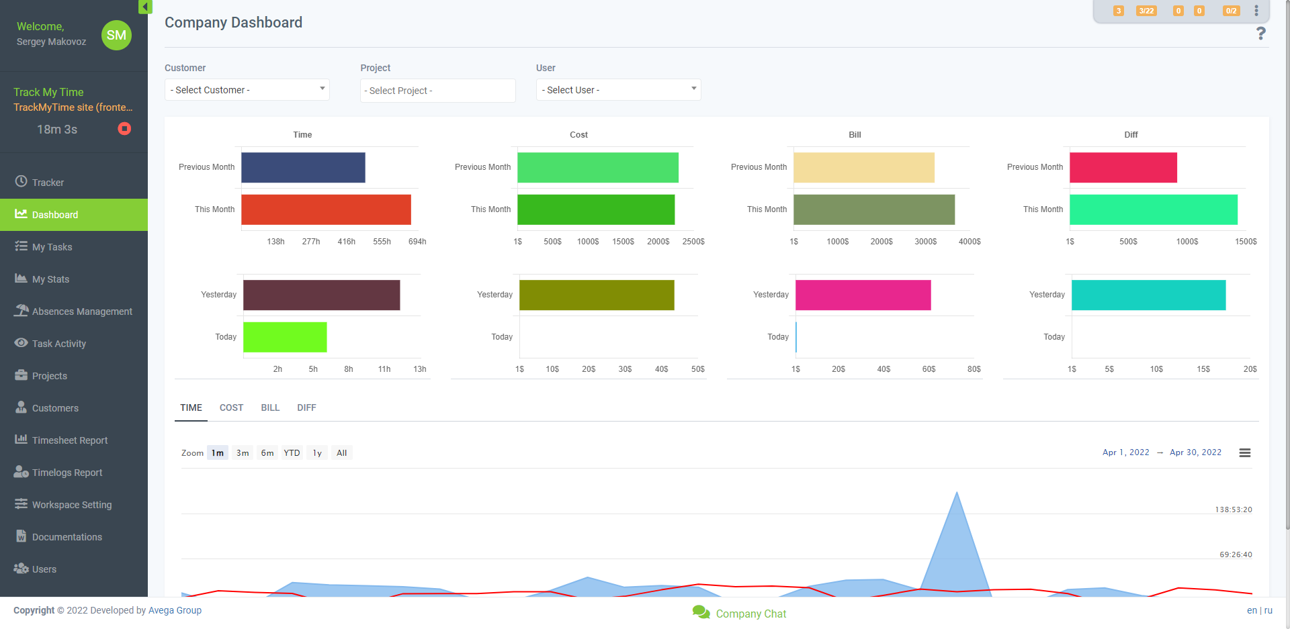1290x629 pixels.
Task: Set chart zoom to YTD
Action: [292, 453]
